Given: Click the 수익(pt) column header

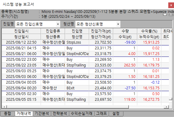Looking at the screenshot, I should (x=125, y=37).
